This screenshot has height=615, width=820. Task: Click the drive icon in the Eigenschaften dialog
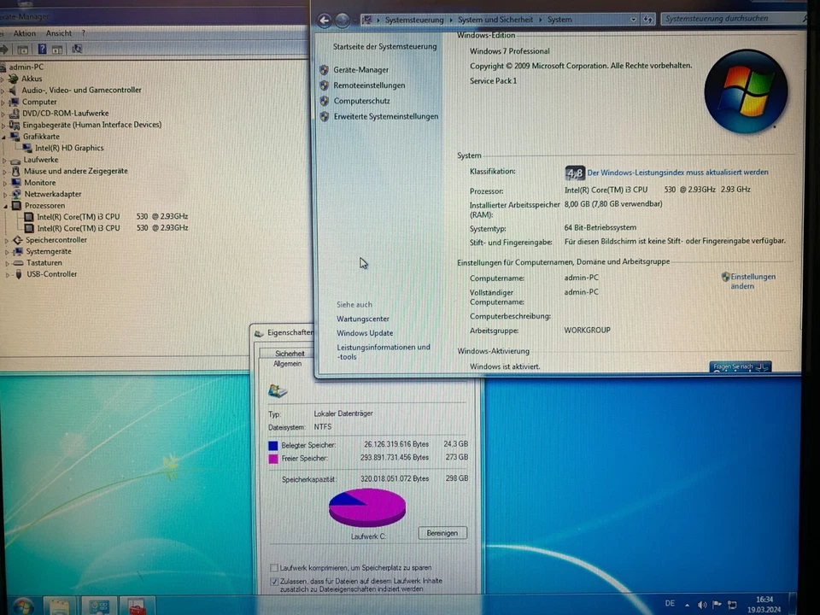click(277, 390)
